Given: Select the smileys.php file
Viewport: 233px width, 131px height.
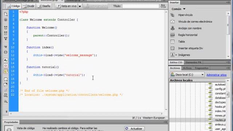Looking at the screenshot, I should pyautogui.click(x=220, y=124).
